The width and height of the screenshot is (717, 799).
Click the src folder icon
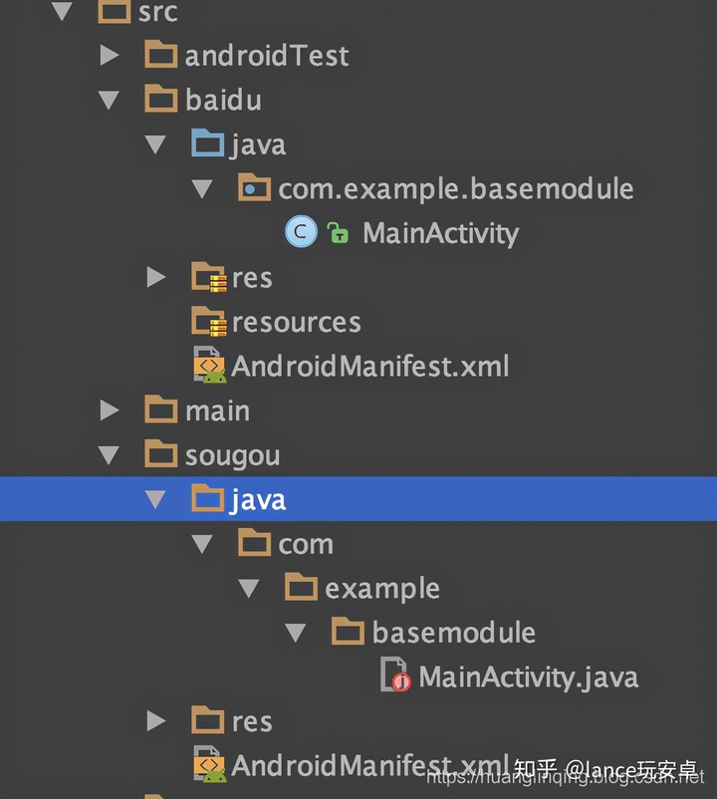115,10
